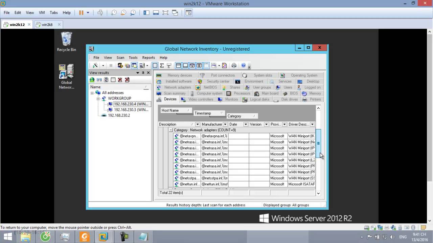Click the orange PDF app in taskbar

pyautogui.click(x=85, y=237)
